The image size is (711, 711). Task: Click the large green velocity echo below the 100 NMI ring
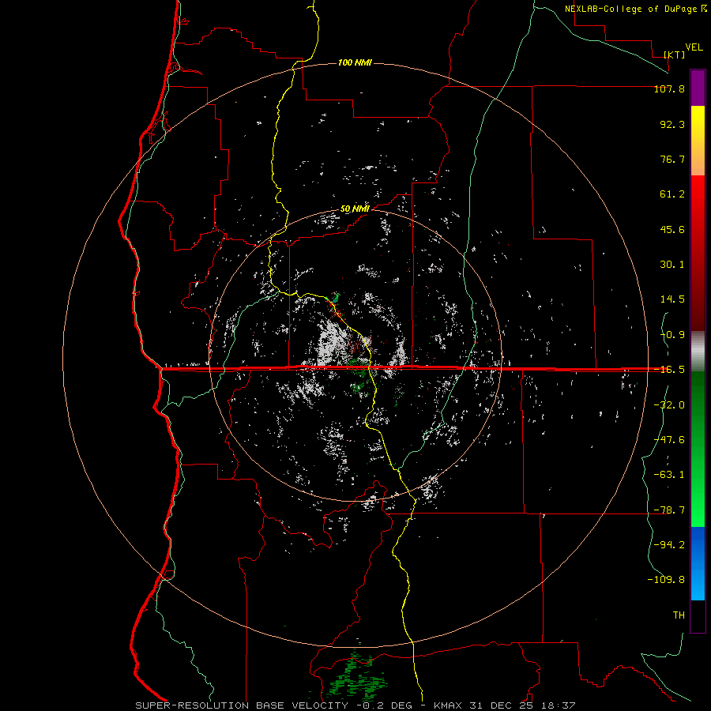click(357, 675)
